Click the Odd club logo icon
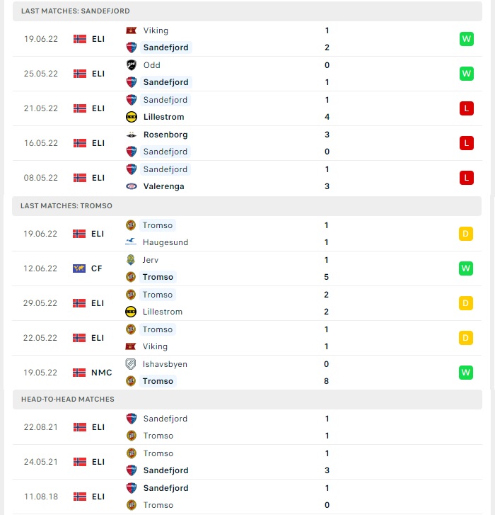 (x=131, y=65)
